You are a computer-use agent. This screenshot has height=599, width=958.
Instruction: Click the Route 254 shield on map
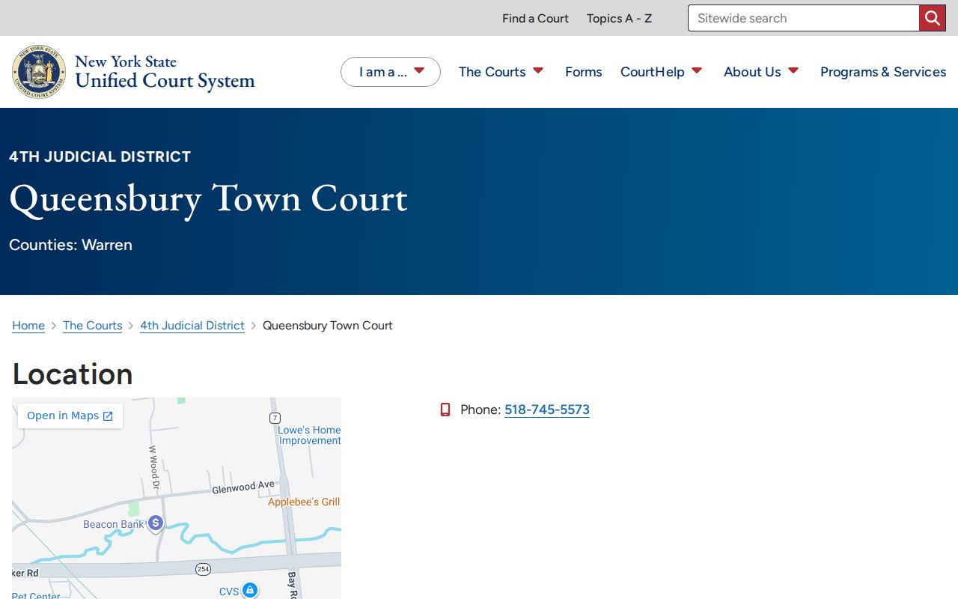coord(203,570)
